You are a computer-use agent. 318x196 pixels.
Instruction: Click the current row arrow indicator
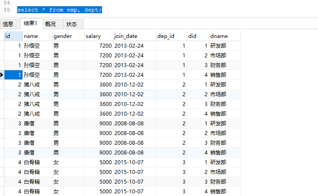pos(2,75)
